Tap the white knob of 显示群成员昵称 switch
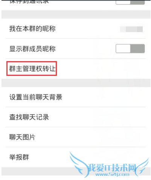Viewport: 151px width, 180px height. click(x=123, y=49)
